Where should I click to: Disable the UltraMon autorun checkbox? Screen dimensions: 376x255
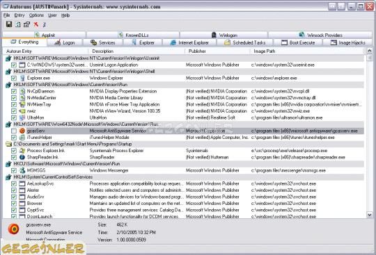[14, 117]
